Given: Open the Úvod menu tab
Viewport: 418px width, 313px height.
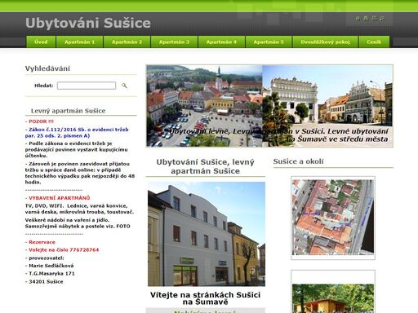Looking at the screenshot, I should pyautogui.click(x=41, y=42).
